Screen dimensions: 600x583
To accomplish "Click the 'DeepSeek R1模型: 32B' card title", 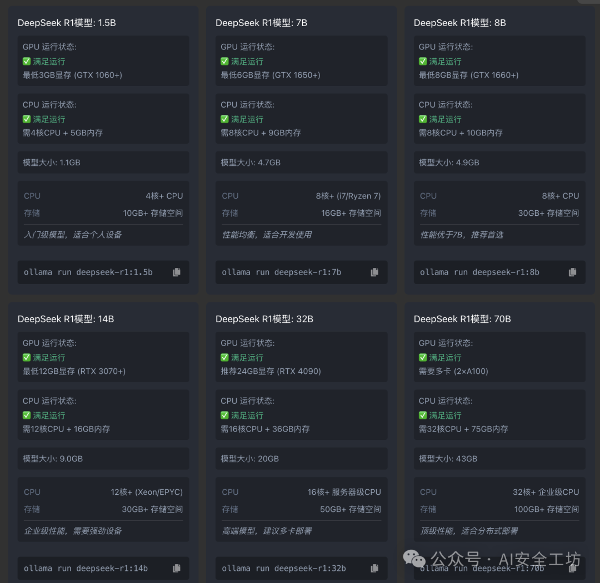I will tap(264, 318).
